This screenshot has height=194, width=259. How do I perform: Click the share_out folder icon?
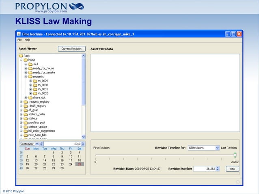[30, 97]
